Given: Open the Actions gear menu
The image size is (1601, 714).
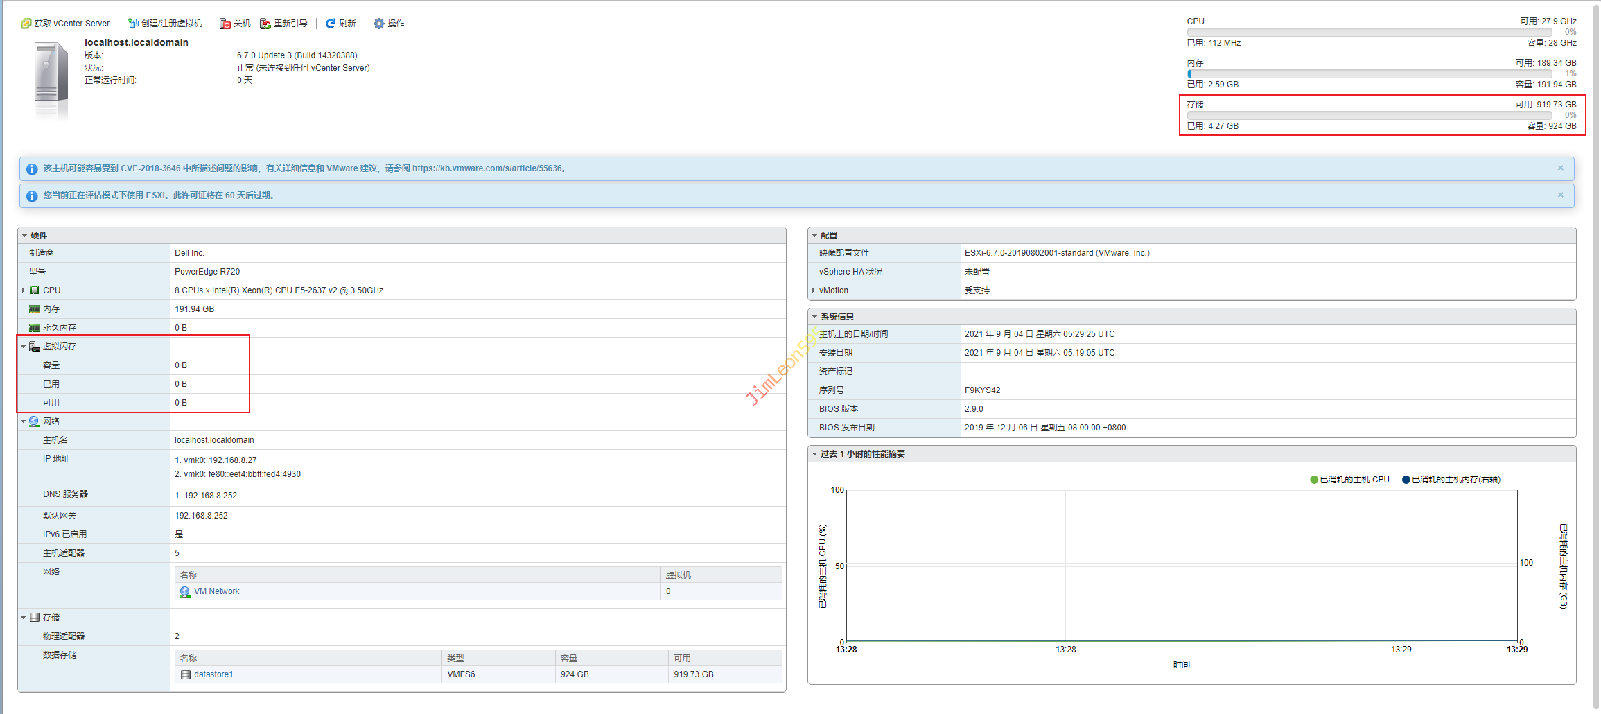Looking at the screenshot, I should coord(379,24).
